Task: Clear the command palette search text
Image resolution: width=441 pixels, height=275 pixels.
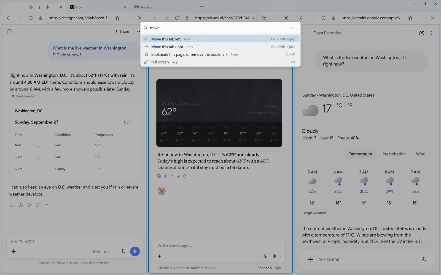Action: click(292, 28)
